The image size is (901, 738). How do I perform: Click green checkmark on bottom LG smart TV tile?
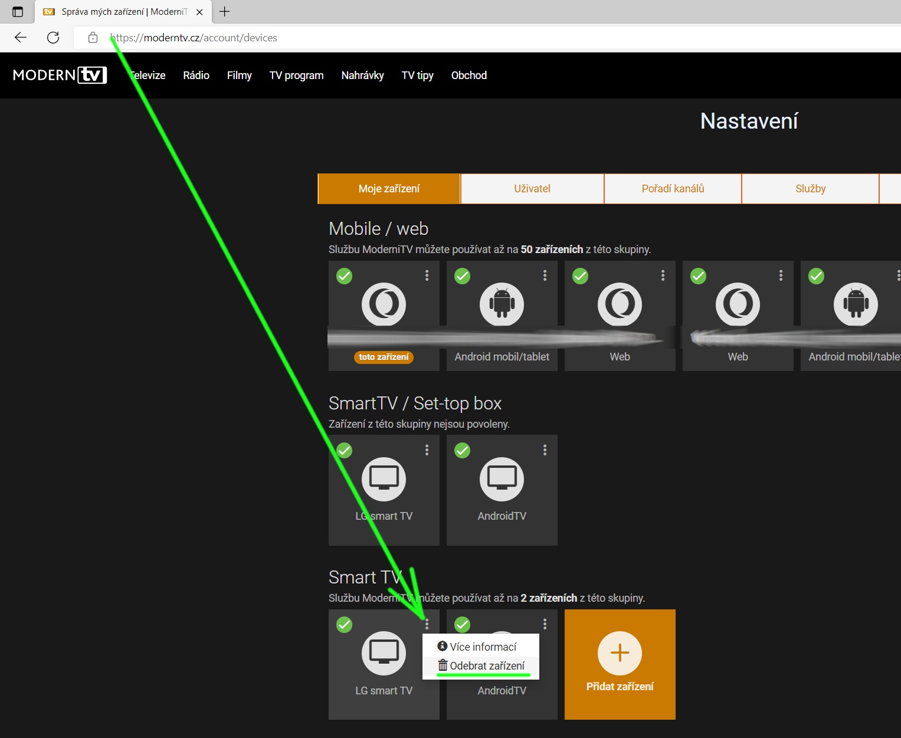coord(345,625)
